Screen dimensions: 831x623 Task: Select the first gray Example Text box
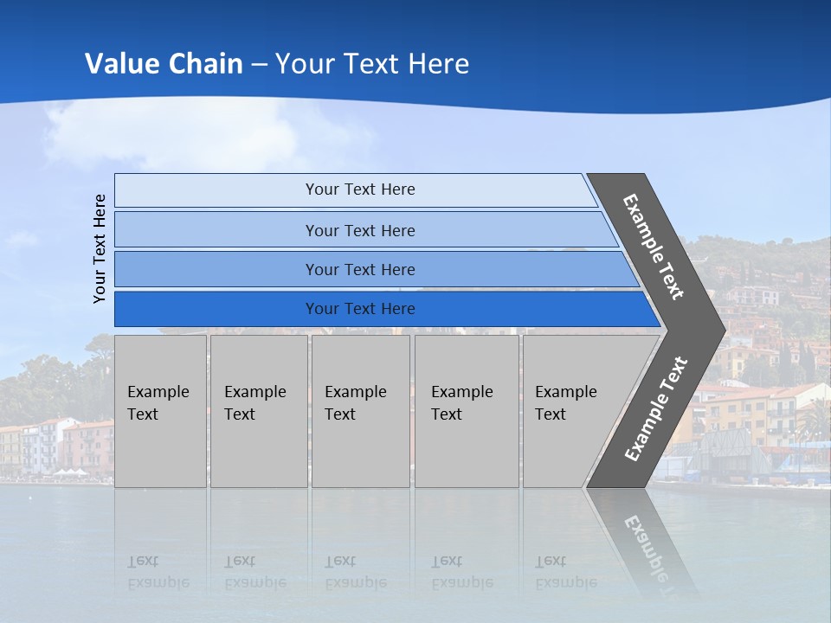coord(161,411)
